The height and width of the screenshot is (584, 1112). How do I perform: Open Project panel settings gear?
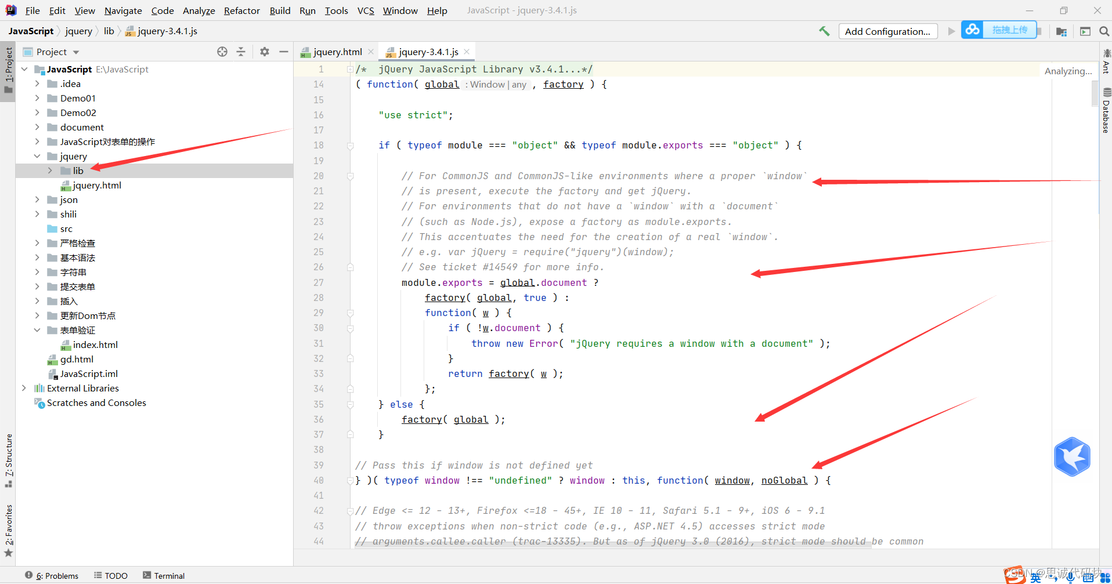pos(265,52)
